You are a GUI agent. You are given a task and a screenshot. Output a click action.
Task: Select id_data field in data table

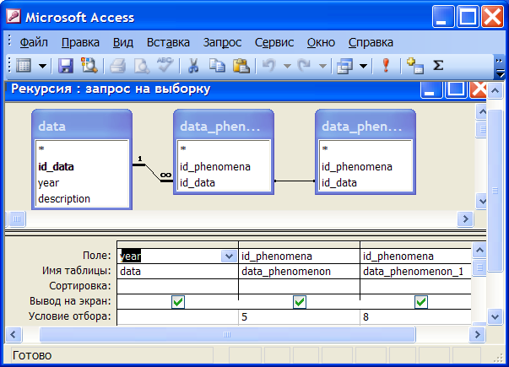57,167
